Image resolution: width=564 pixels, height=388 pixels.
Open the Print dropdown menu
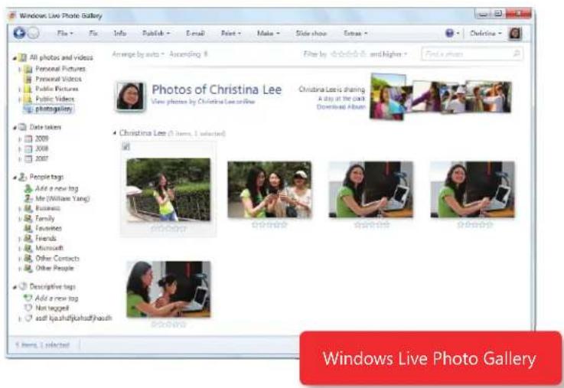pyautogui.click(x=231, y=33)
